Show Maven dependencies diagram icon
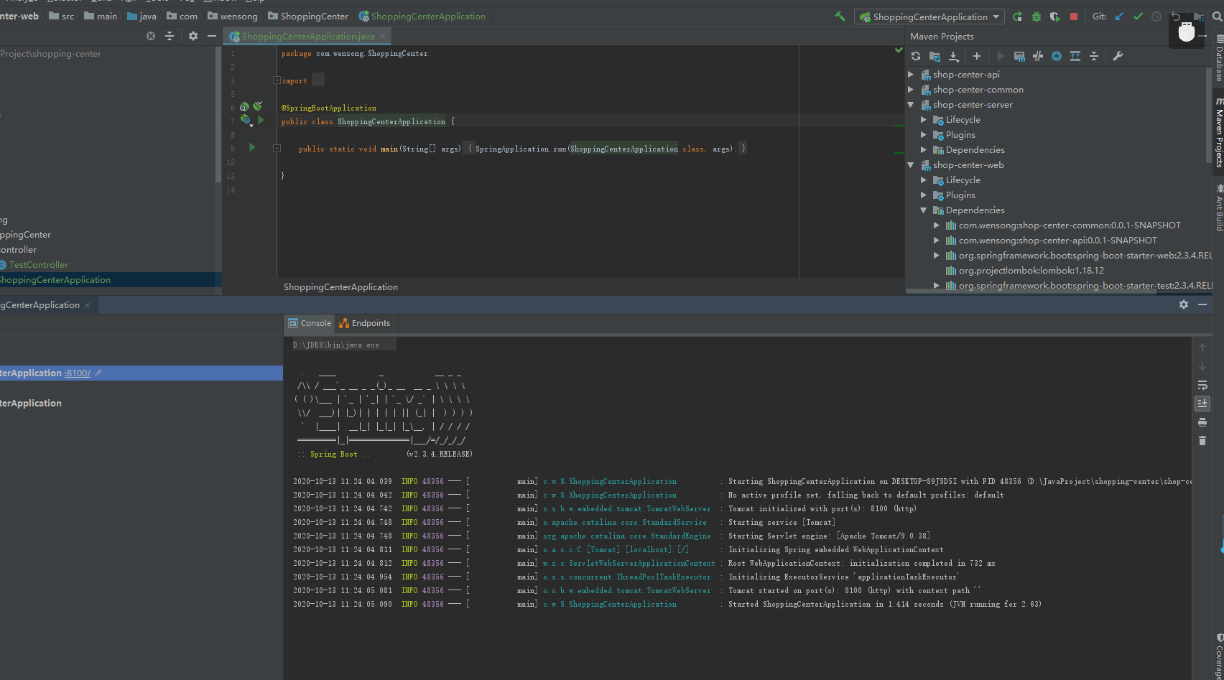This screenshot has height=680, width=1224. tap(1075, 56)
